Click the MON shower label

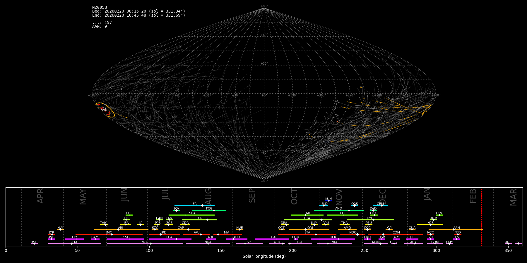[x=376, y=242]
